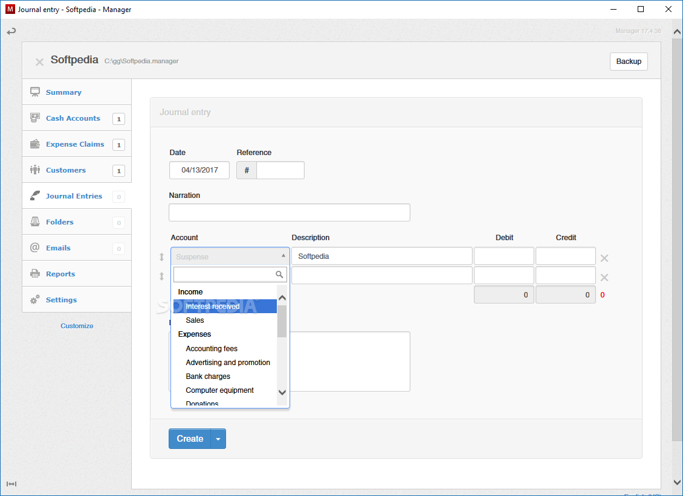
Task: Remove the Softpedia journal line
Action: coord(604,258)
